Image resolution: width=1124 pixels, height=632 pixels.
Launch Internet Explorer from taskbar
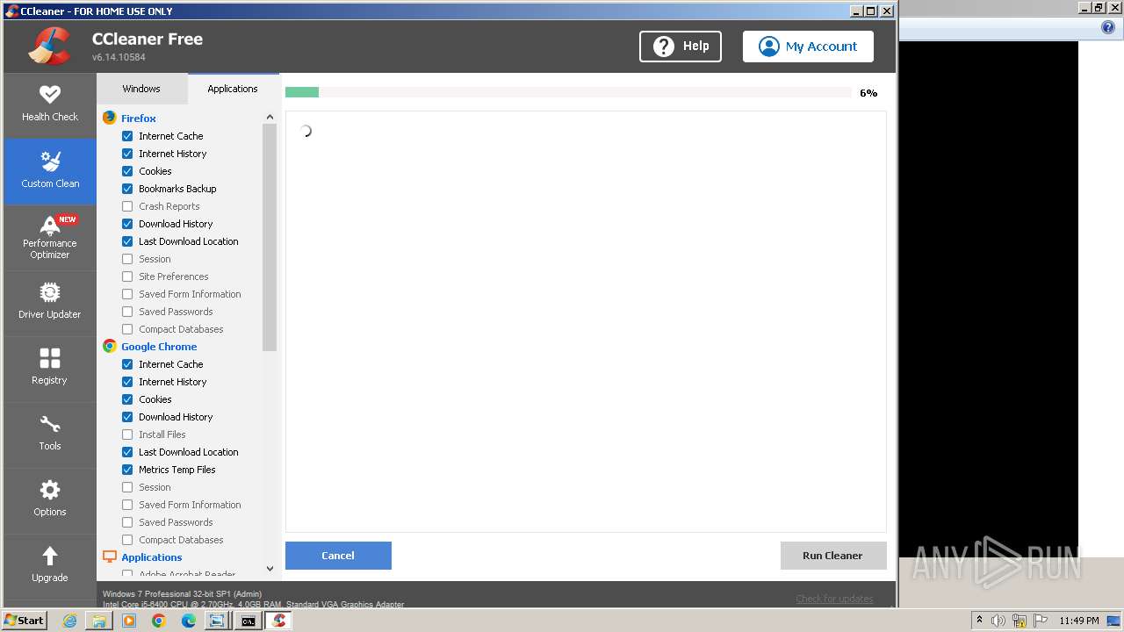[69, 621]
